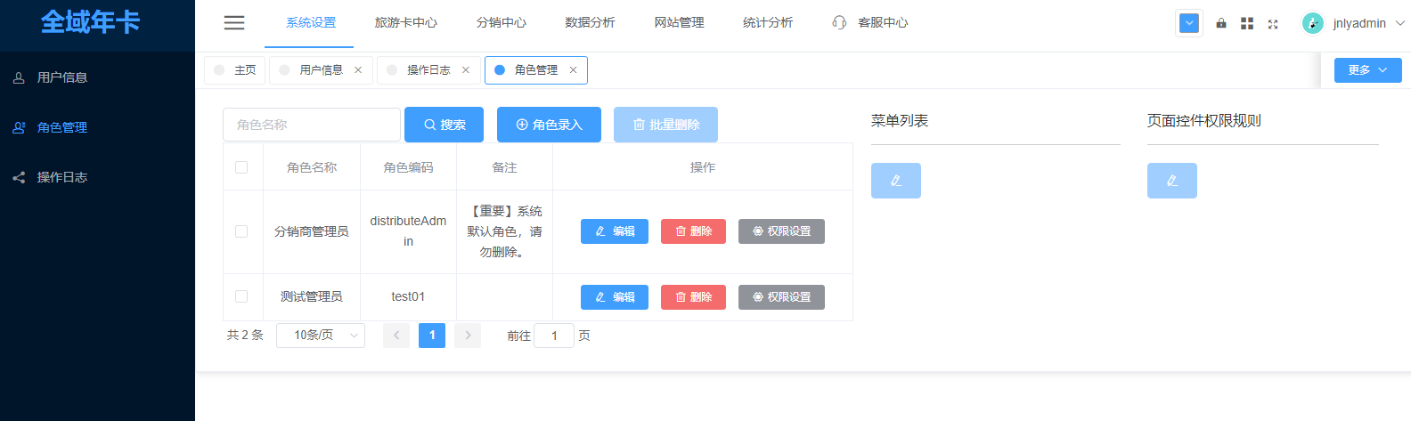The height and width of the screenshot is (421, 1411).
Task: Click the 角色名称 search input field
Action: tap(312, 125)
